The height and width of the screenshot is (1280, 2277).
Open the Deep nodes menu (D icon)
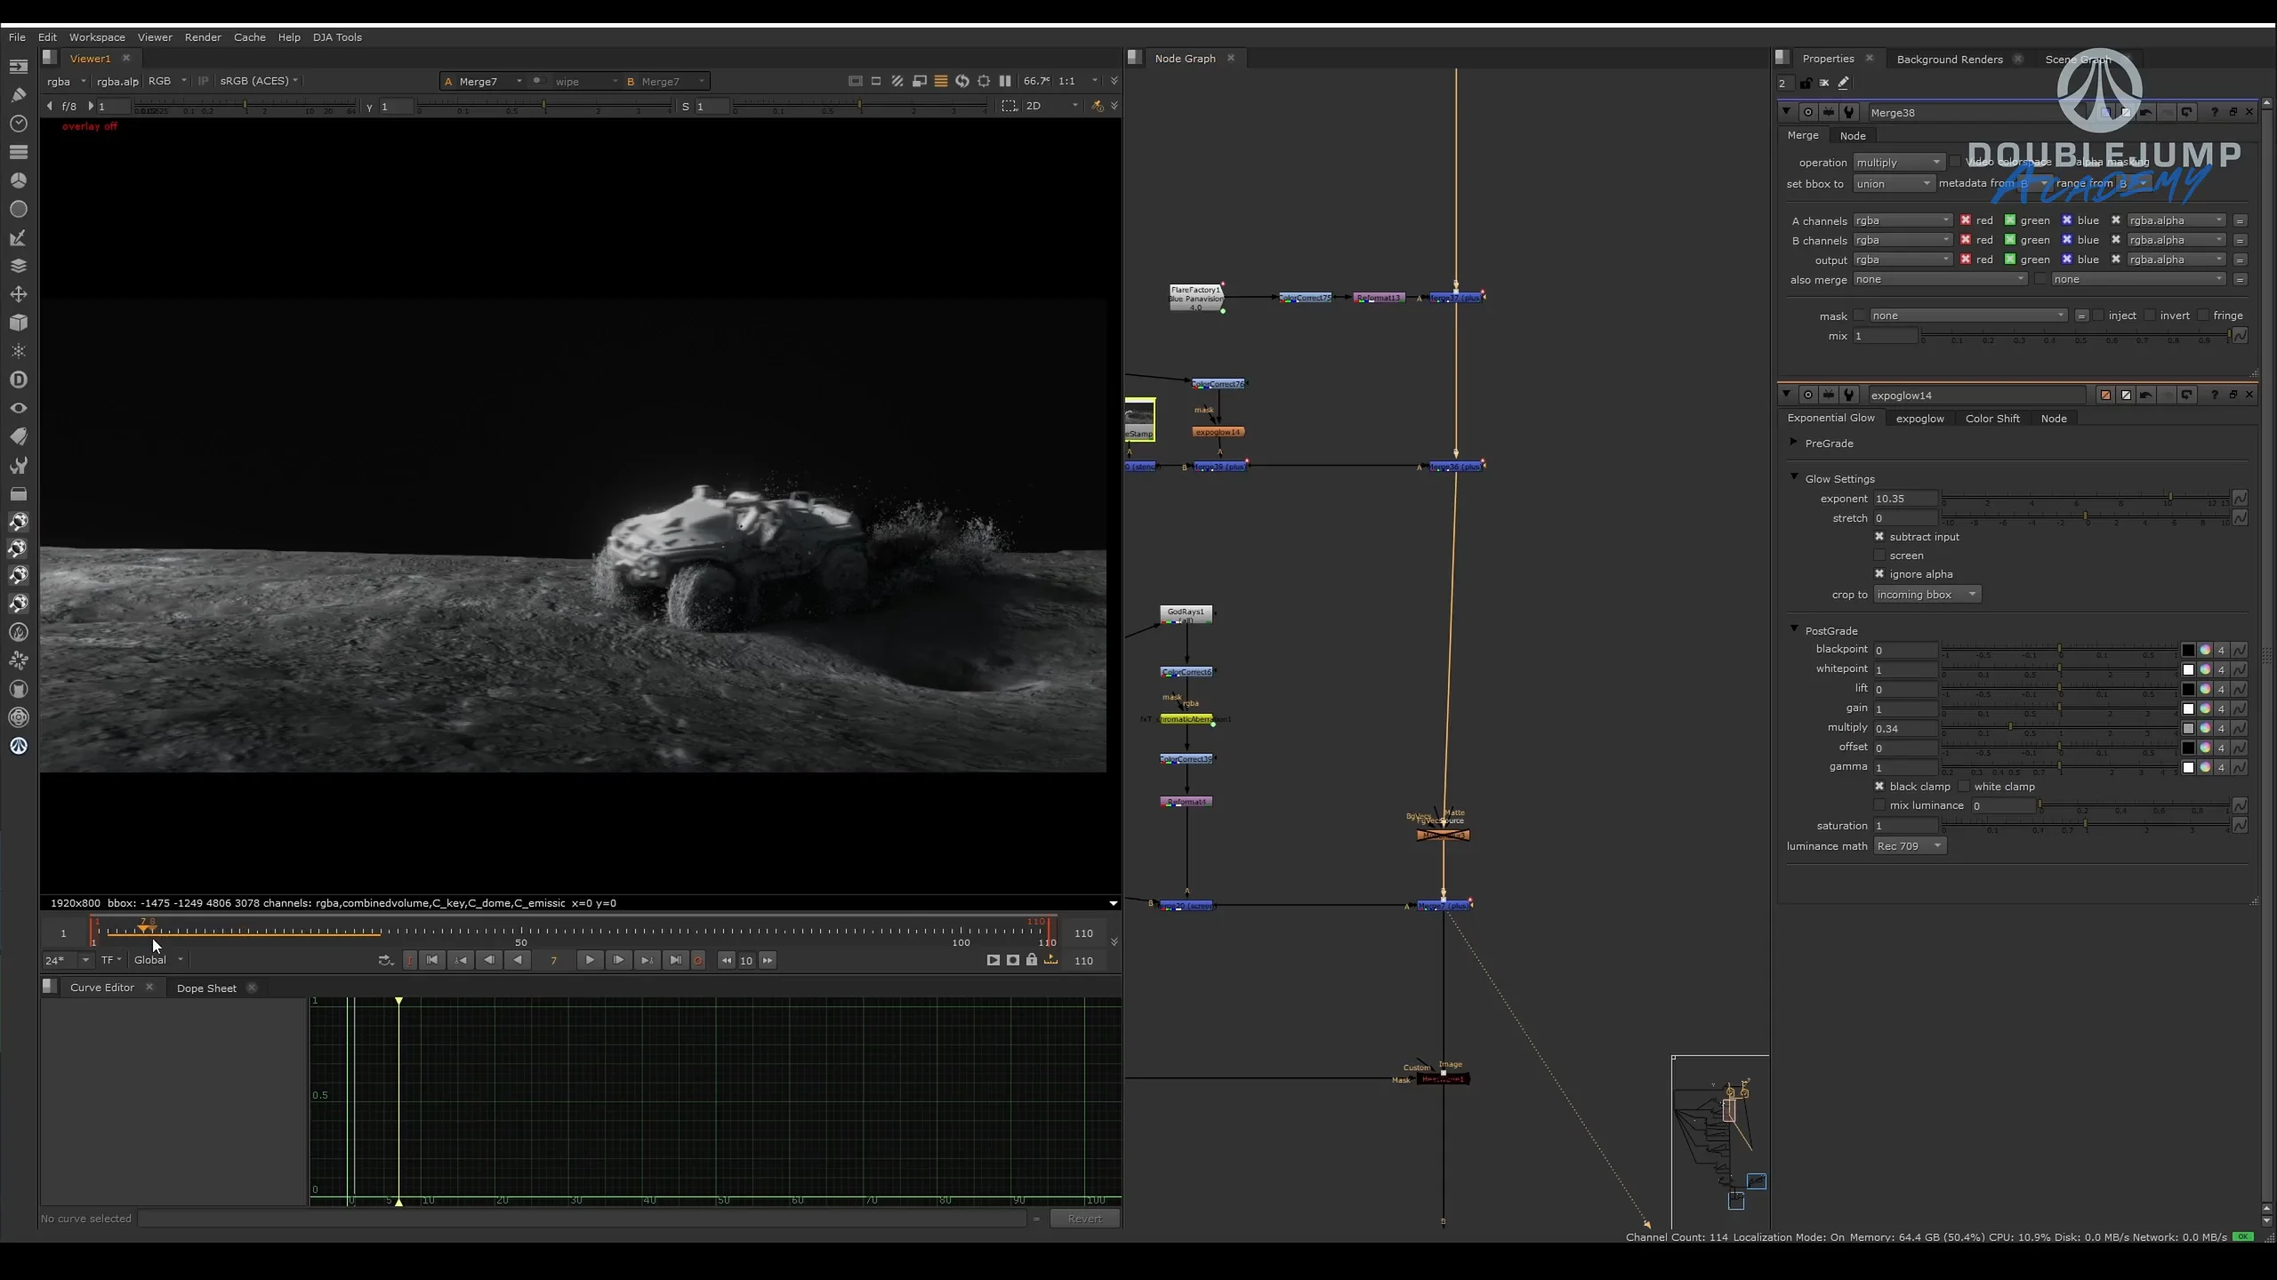point(19,380)
